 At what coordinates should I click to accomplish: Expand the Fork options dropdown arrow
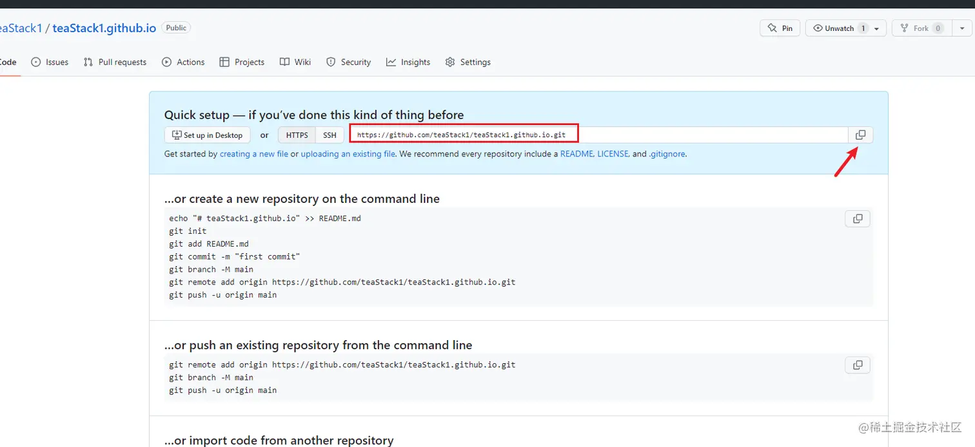coord(963,28)
